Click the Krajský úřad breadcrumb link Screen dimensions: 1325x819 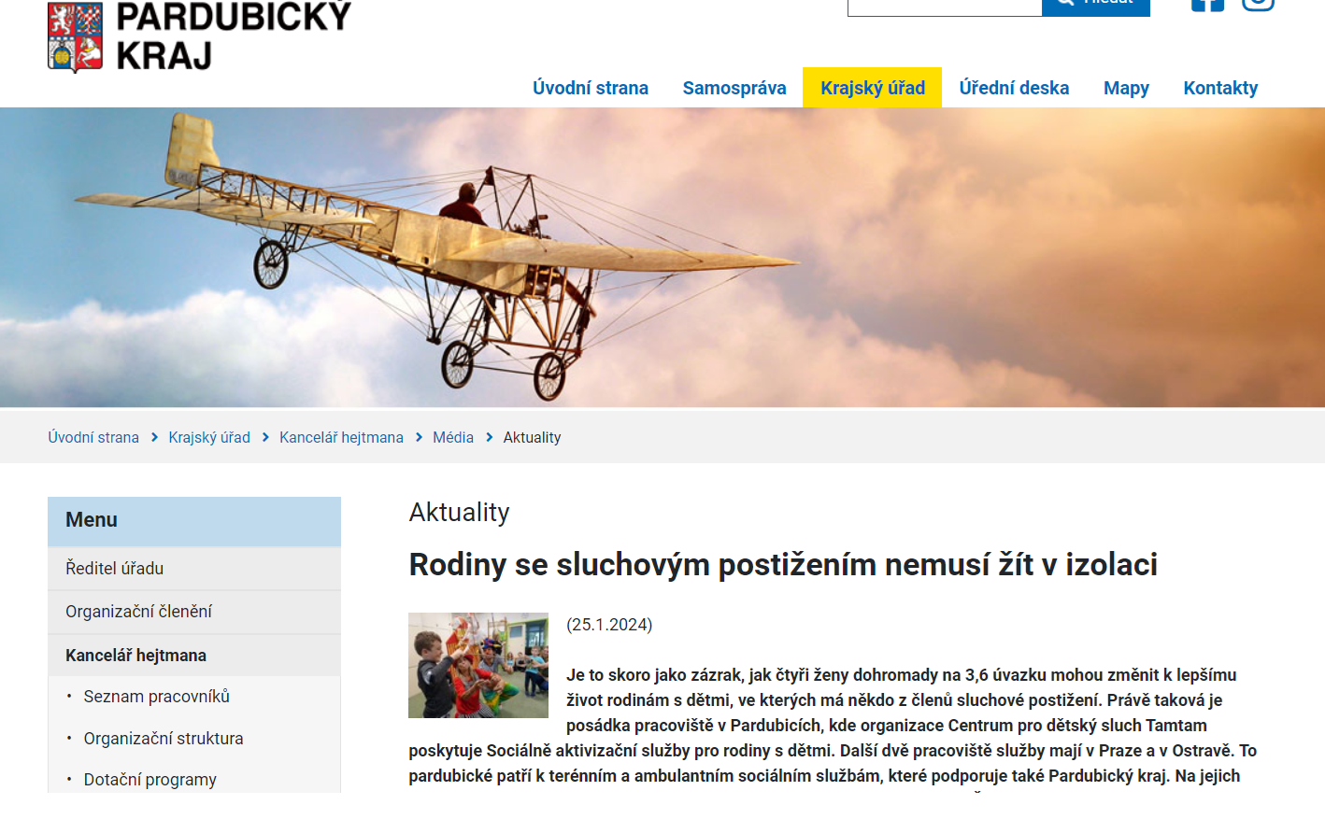pos(209,437)
